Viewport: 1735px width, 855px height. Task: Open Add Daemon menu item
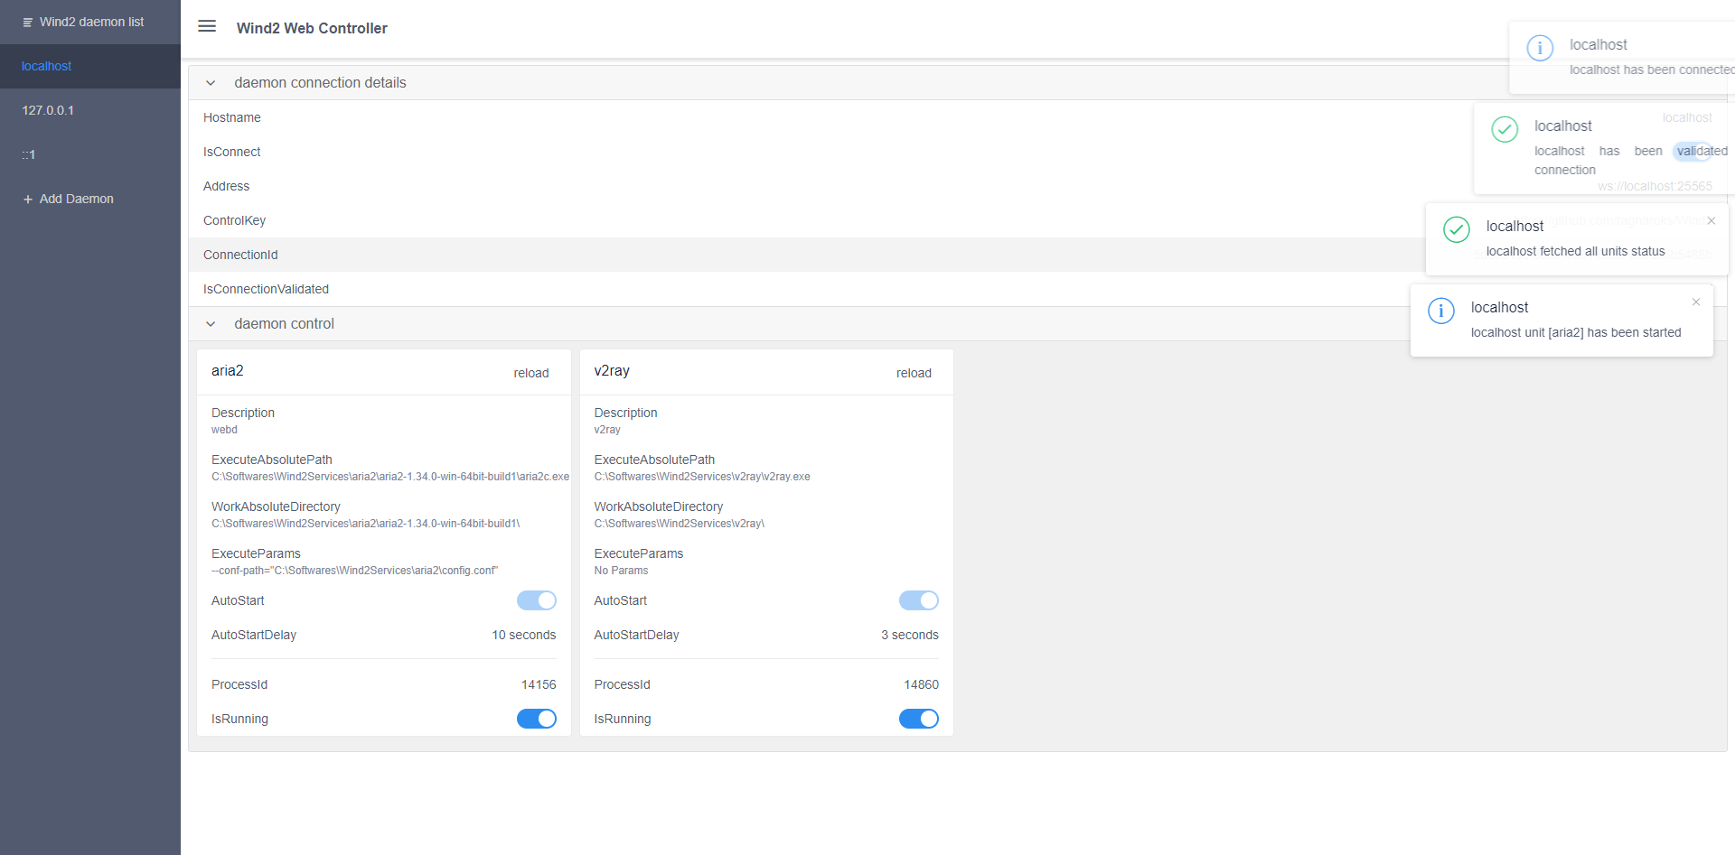(x=90, y=199)
